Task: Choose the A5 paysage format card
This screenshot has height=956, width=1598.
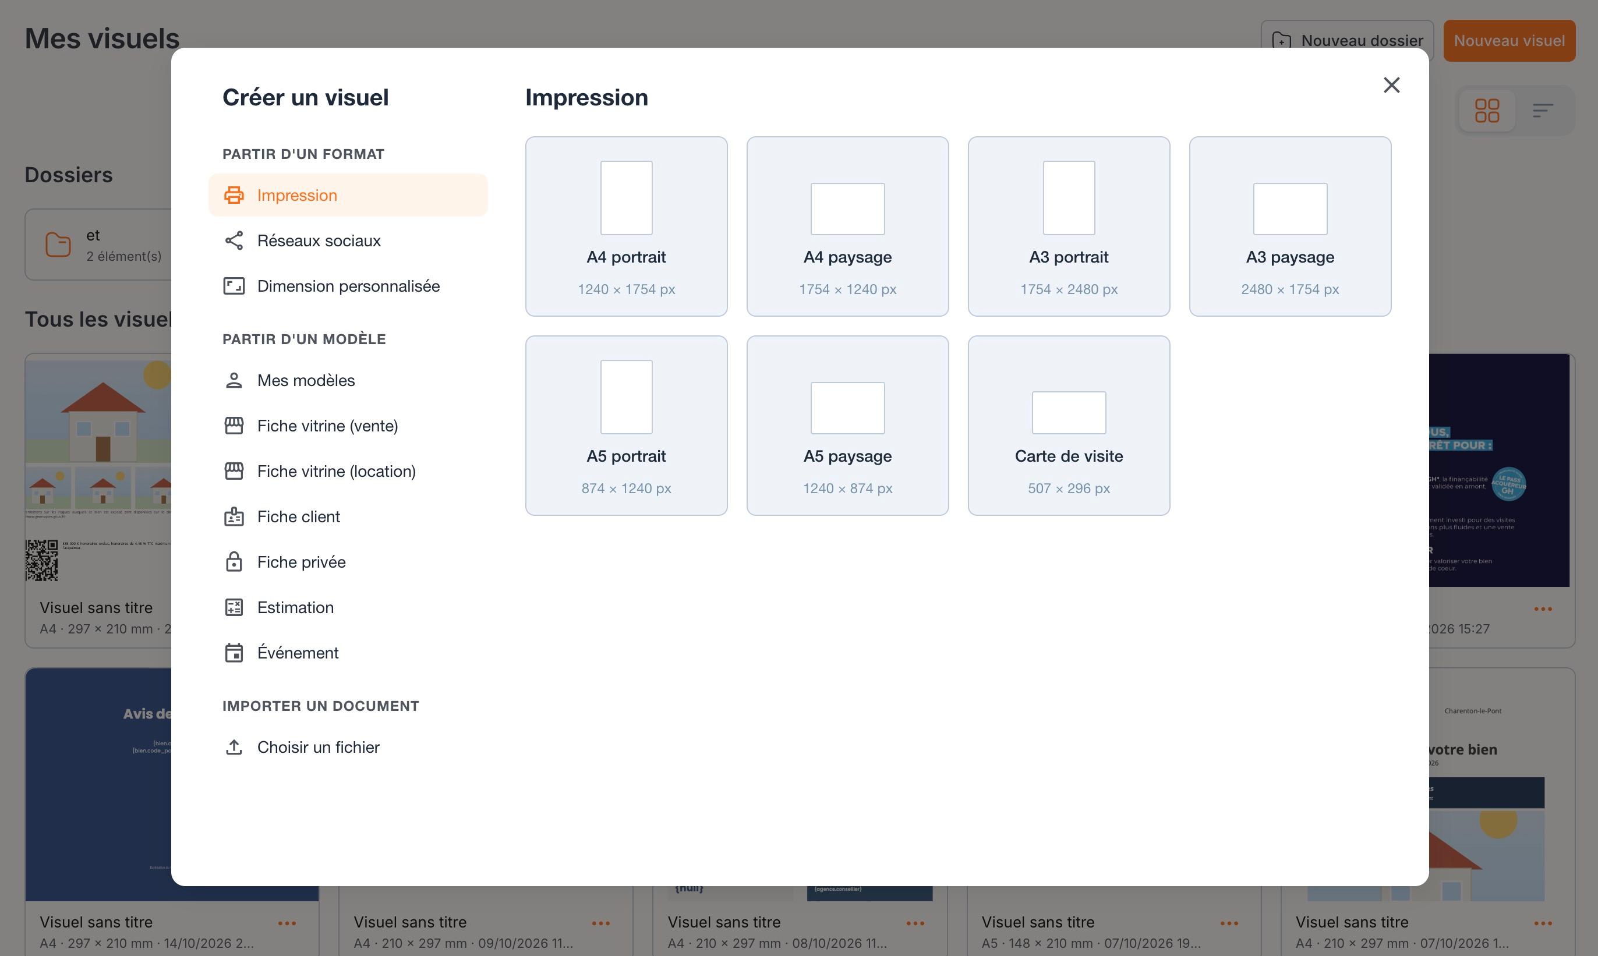Action: coord(847,425)
